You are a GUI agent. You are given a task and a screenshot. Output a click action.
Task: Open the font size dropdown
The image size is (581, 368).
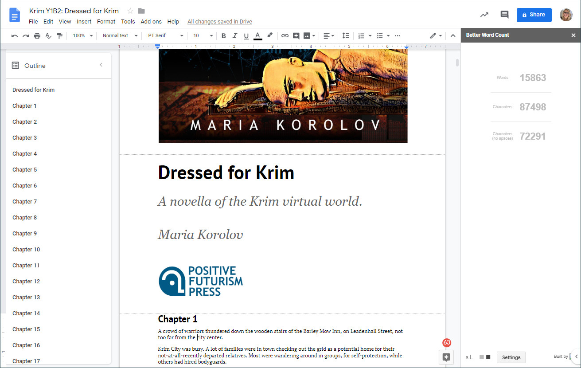[203, 35]
